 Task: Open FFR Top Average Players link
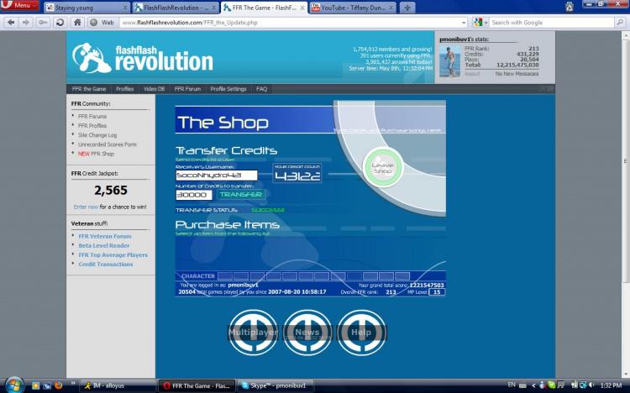coord(113,254)
